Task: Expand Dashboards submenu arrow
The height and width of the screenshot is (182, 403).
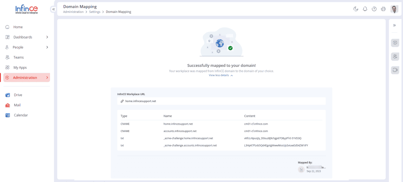Action: point(47,37)
